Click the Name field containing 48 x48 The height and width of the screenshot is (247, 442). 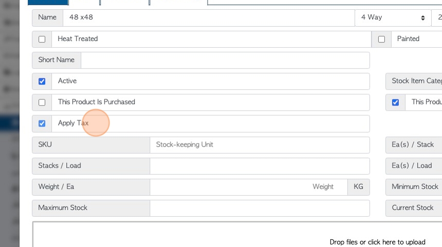click(x=209, y=18)
